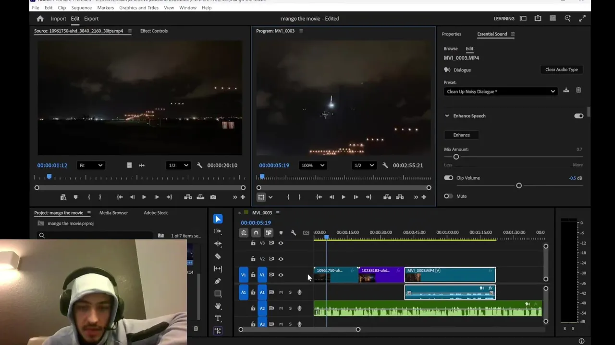The image size is (615, 345).
Task: Save the sound preset icon
Action: pos(566,91)
